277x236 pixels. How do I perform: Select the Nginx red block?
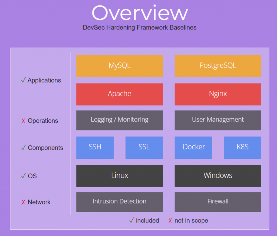[x=218, y=94]
